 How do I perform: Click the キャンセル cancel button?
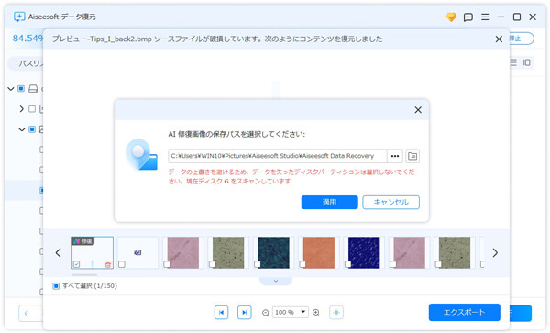(390, 202)
